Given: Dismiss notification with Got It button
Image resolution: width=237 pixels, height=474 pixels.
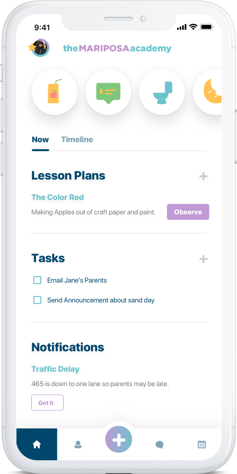Looking at the screenshot, I should [x=47, y=403].
